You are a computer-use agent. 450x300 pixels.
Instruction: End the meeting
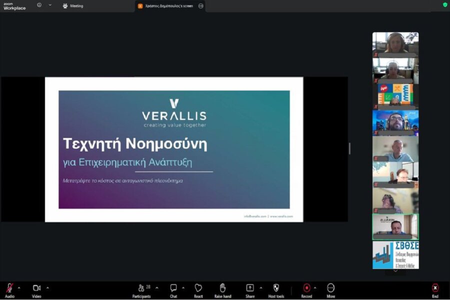(x=435, y=288)
